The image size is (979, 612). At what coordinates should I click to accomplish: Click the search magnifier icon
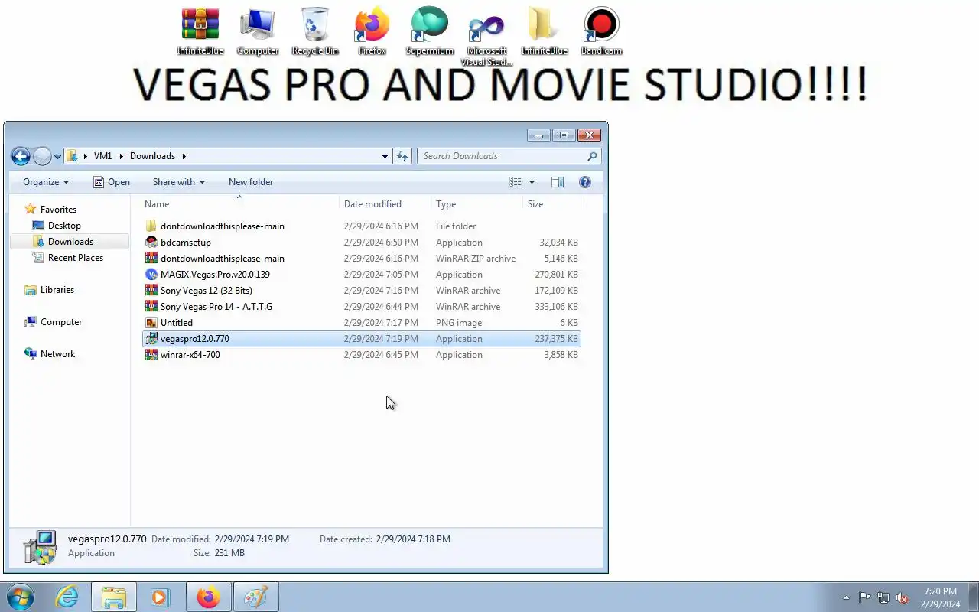click(x=592, y=156)
